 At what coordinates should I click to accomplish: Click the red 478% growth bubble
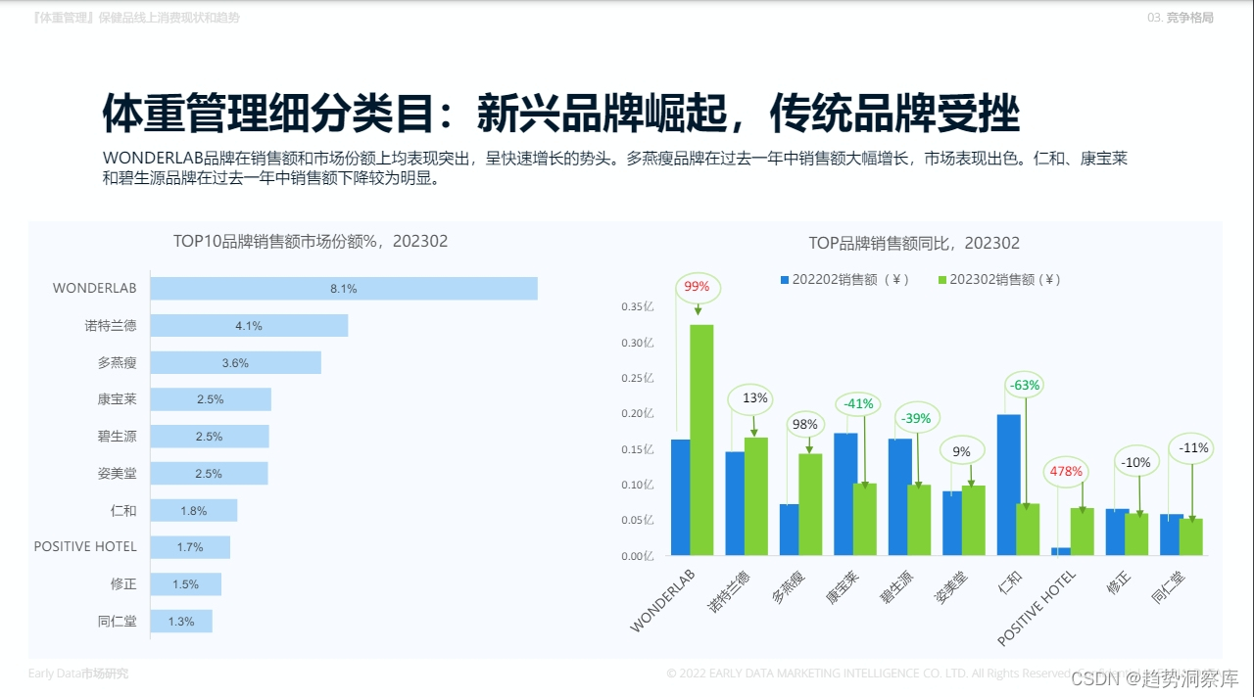tap(1067, 471)
